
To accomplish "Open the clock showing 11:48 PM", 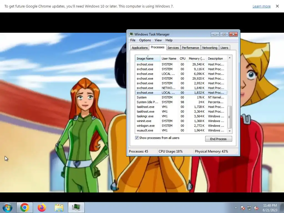I will 270,206.
